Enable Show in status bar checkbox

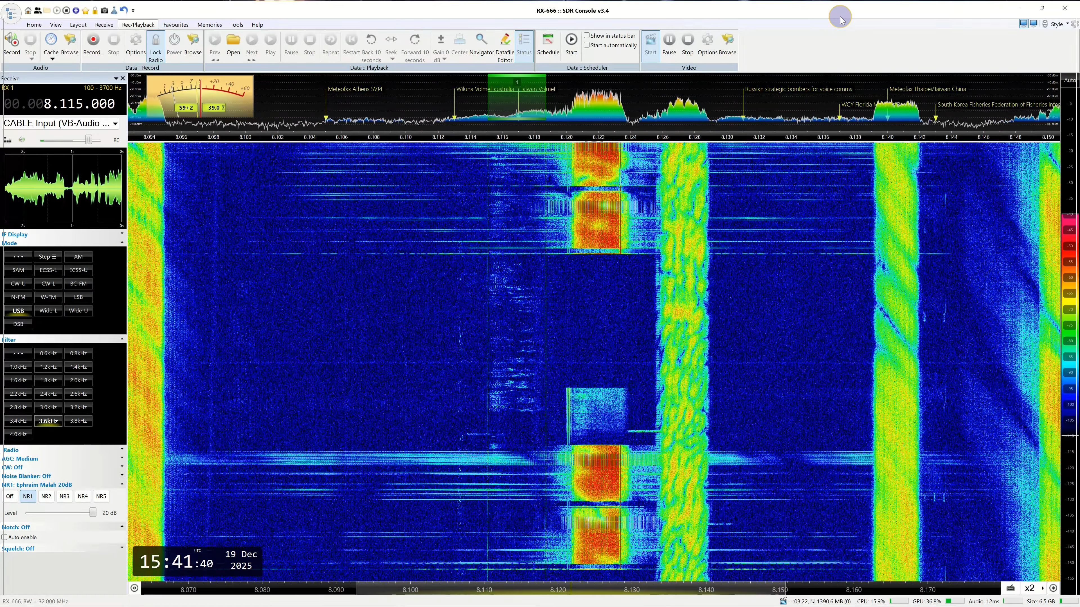coord(587,36)
